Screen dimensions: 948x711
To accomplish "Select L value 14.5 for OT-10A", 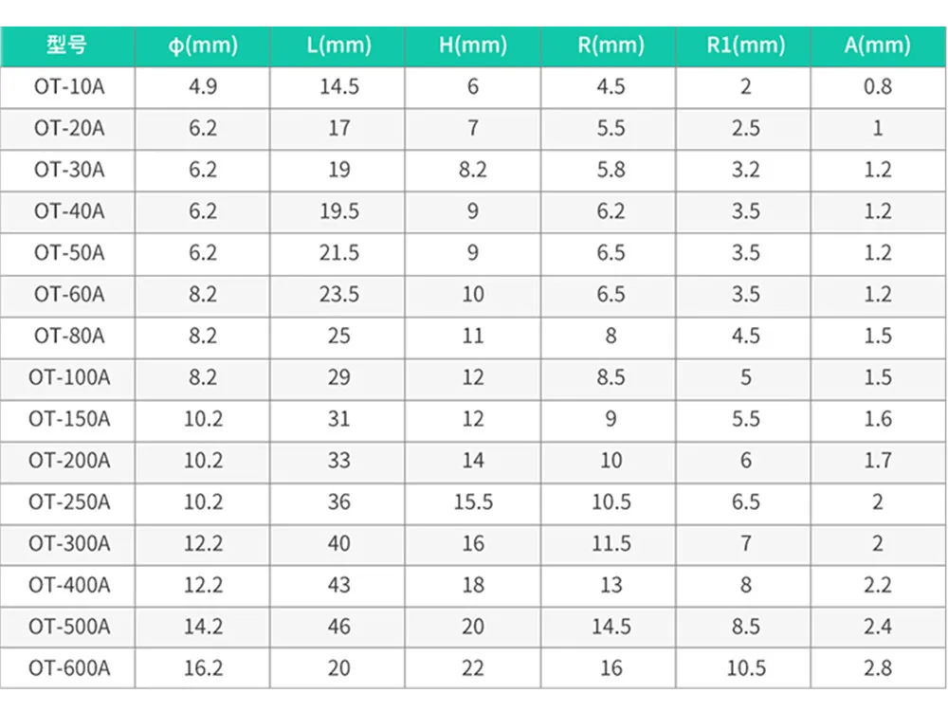I will point(337,87).
